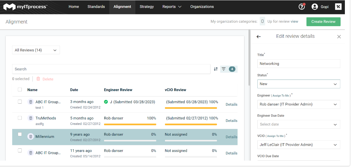This screenshot has height=167, width=351.
Task: Open the Gopi user profile icon
Action: [x=315, y=7]
